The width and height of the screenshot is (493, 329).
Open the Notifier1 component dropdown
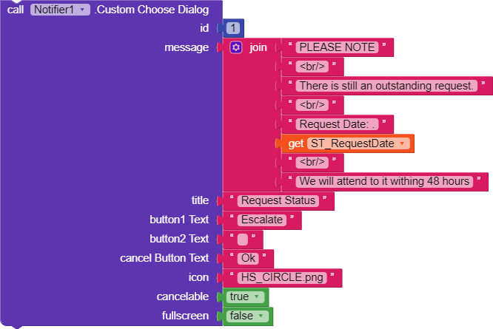60,10
